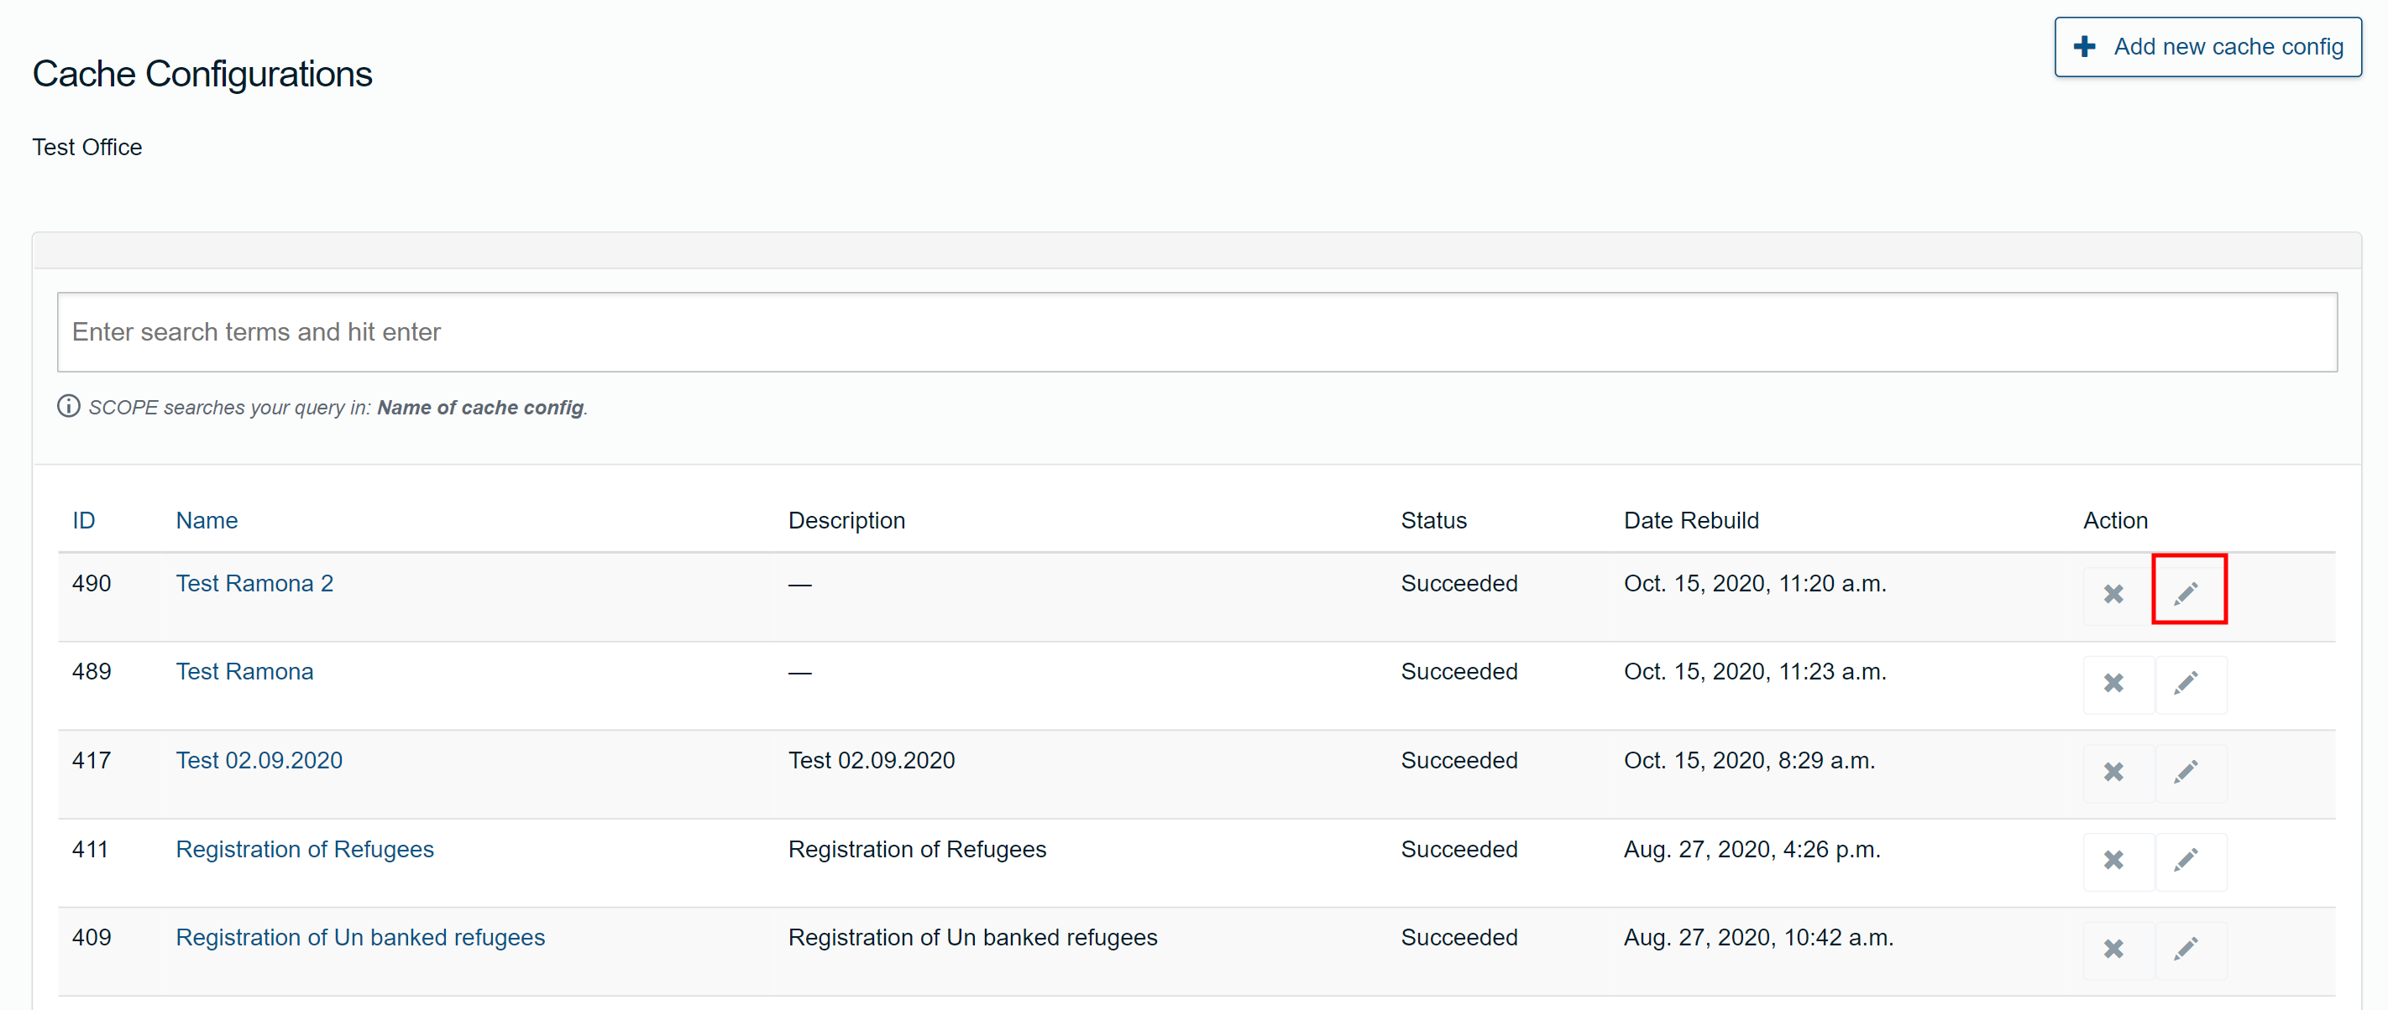Delete Registration of Un banked refugees config
The image size is (2388, 1010).
point(2113,948)
